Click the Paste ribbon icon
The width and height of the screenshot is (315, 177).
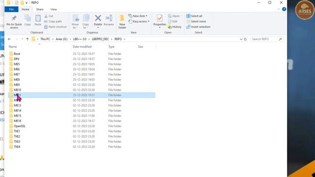[x=38, y=18]
